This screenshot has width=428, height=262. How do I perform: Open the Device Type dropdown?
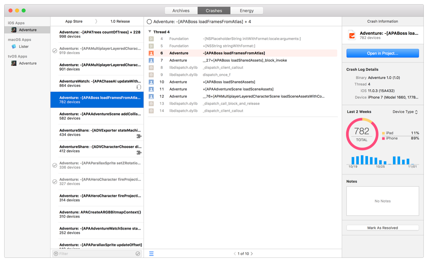tap(405, 112)
